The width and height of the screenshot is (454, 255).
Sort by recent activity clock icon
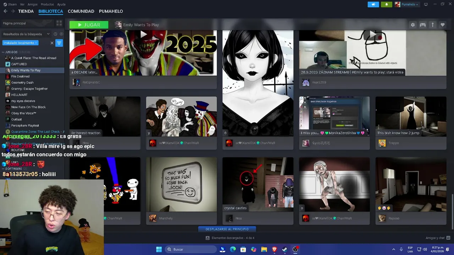55,34
